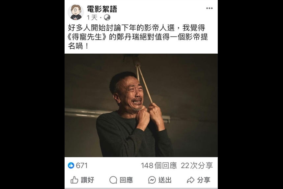The image size is (283, 189).
Task: Show who reacted via the 671 count
Action: 82,166
